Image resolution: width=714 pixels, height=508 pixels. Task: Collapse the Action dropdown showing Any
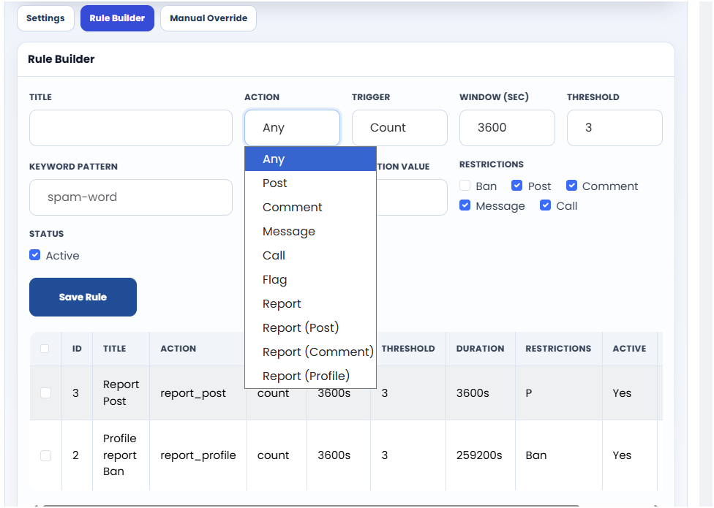click(292, 128)
